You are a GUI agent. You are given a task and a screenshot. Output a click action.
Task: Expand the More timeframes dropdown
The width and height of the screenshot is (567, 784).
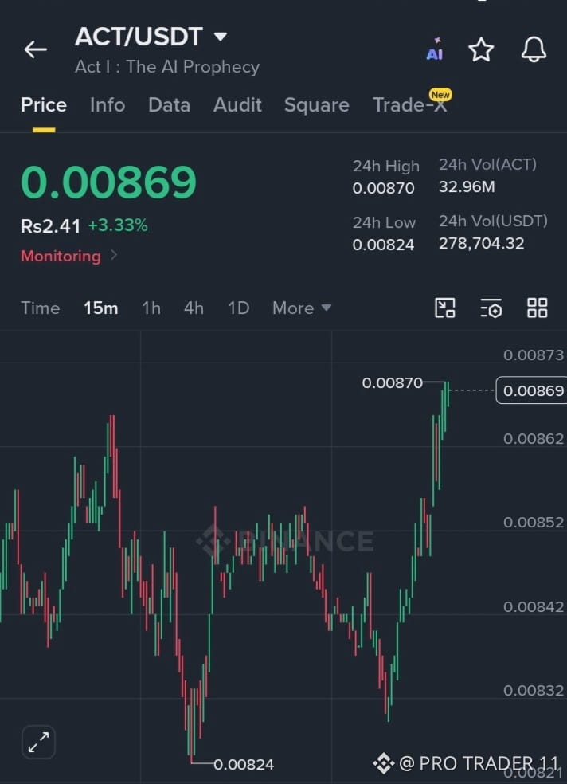click(x=302, y=308)
